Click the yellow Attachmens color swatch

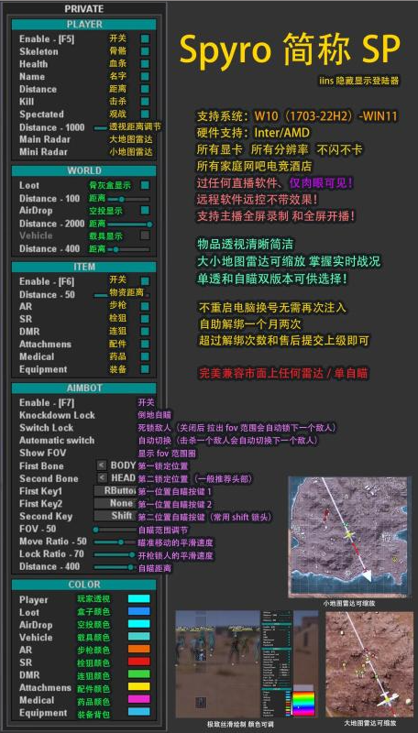138,686
